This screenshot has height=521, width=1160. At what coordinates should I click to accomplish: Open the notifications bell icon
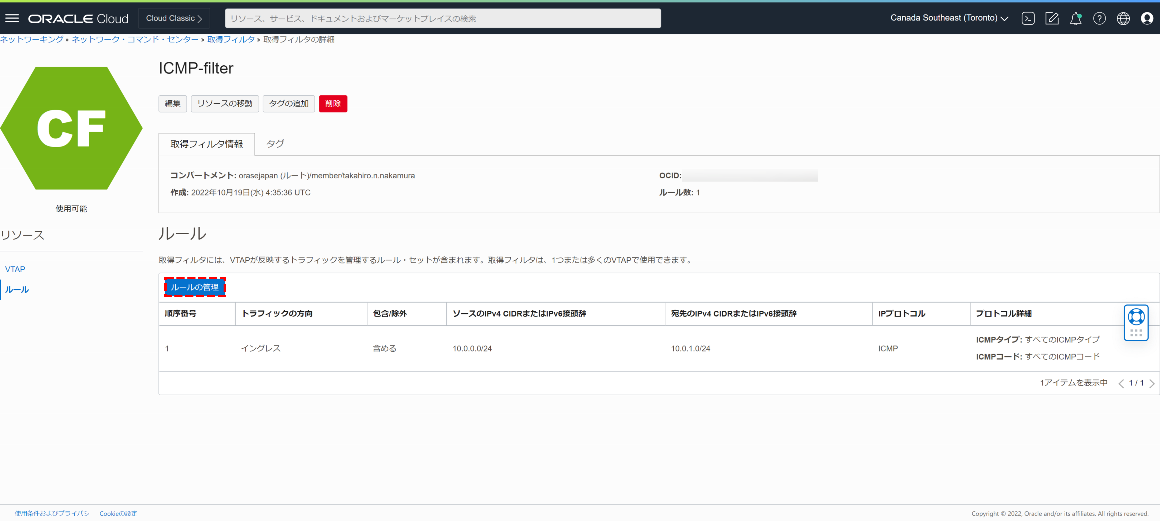coord(1076,19)
